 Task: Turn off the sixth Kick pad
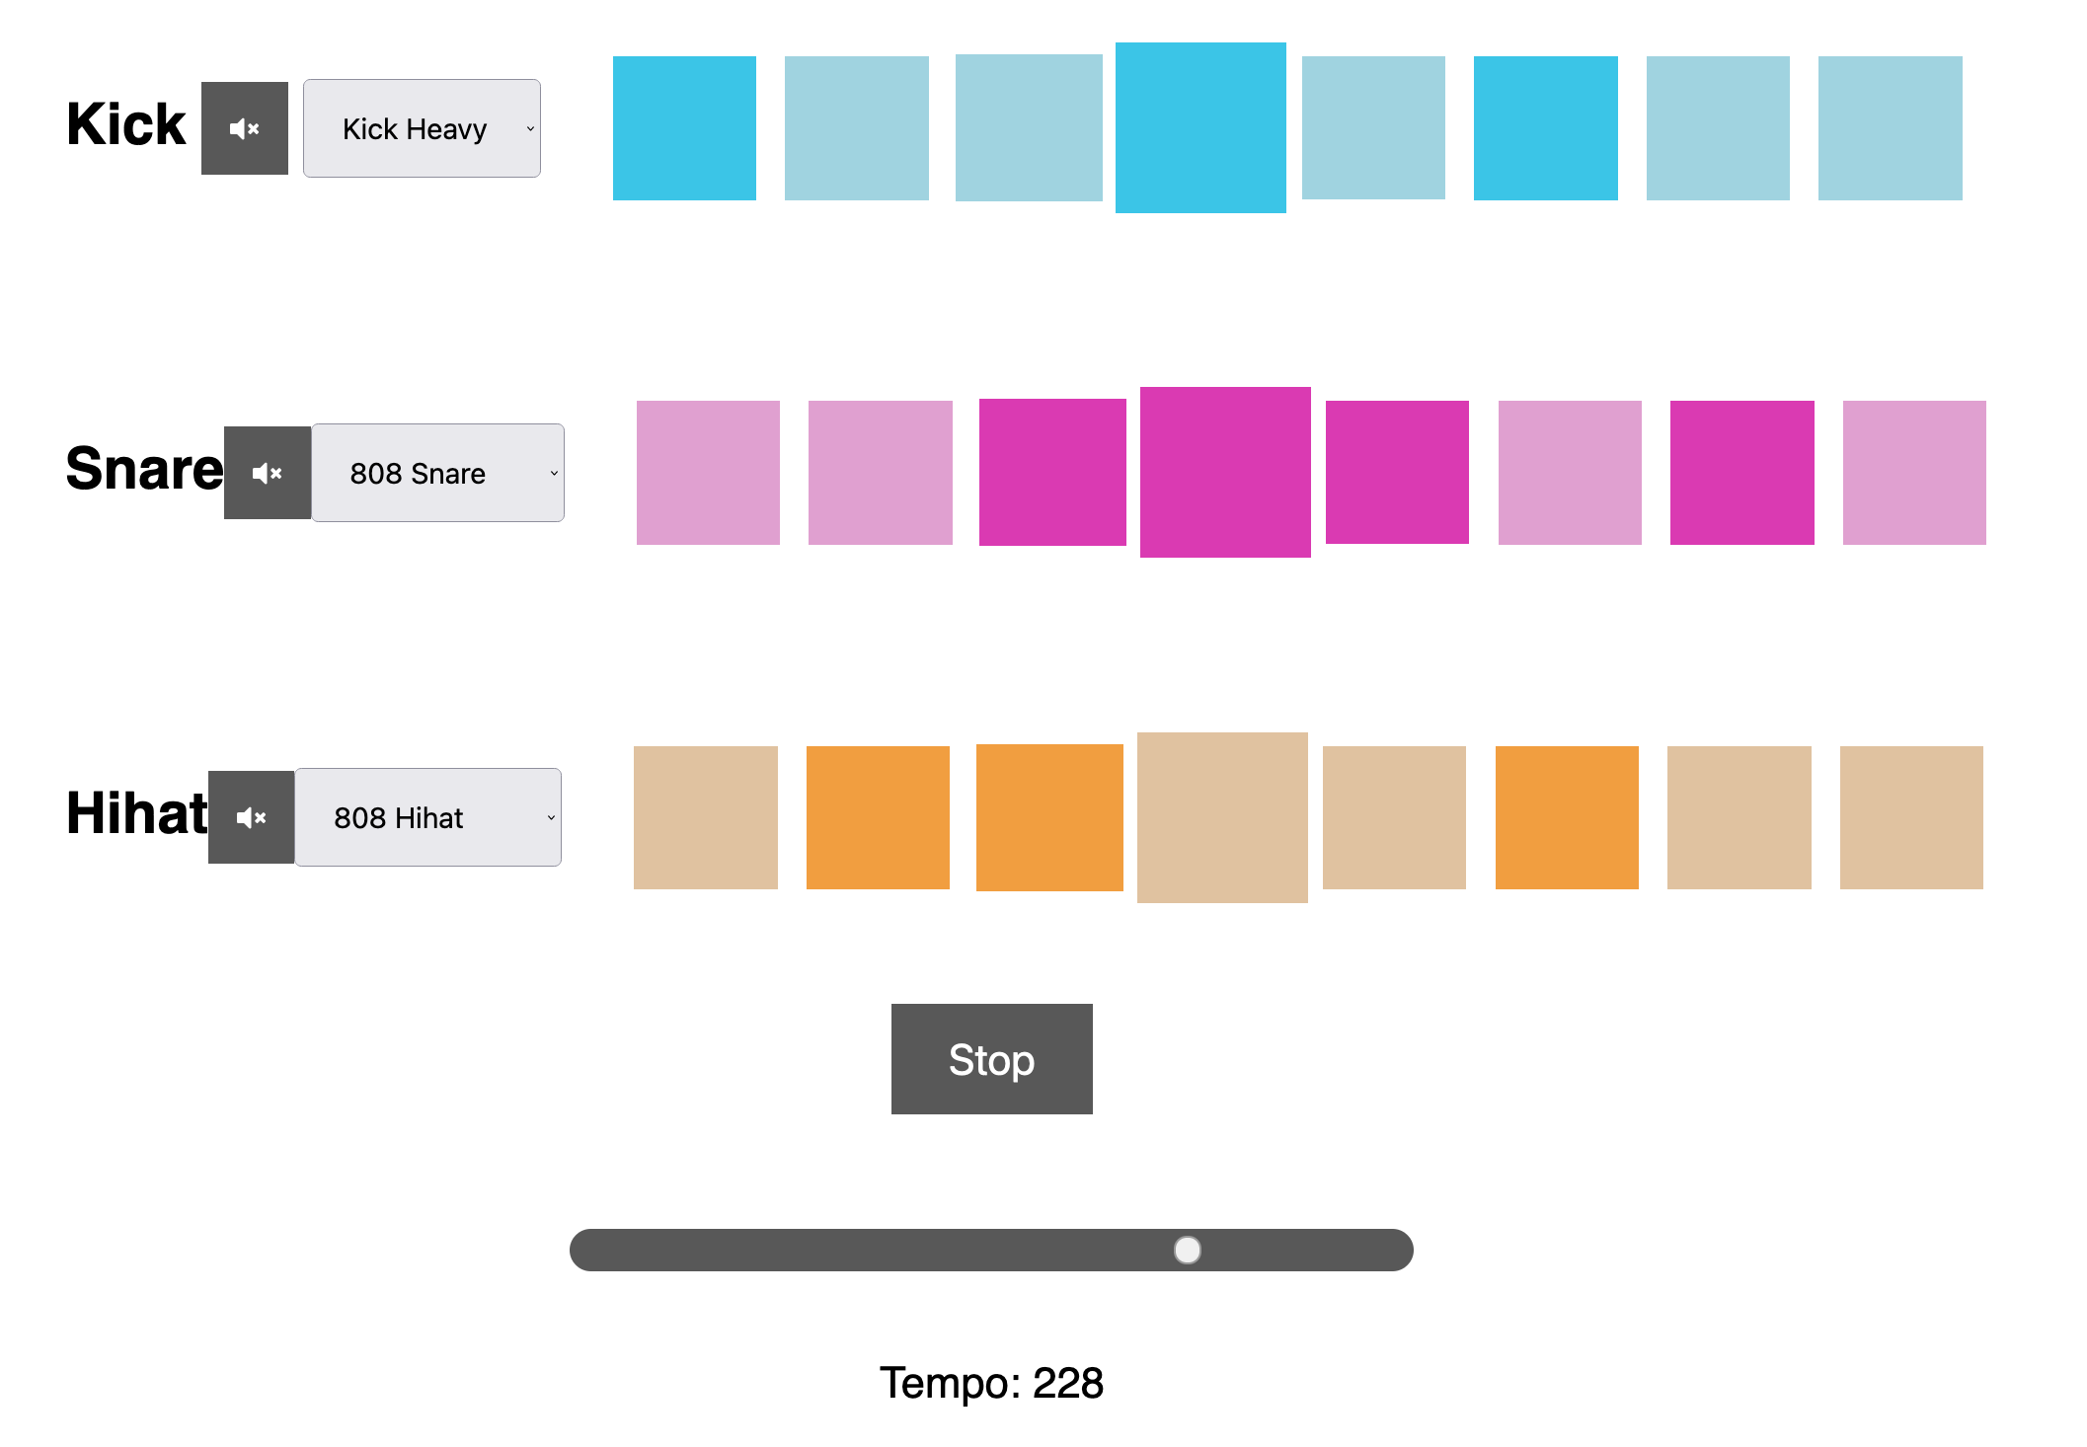point(1545,128)
